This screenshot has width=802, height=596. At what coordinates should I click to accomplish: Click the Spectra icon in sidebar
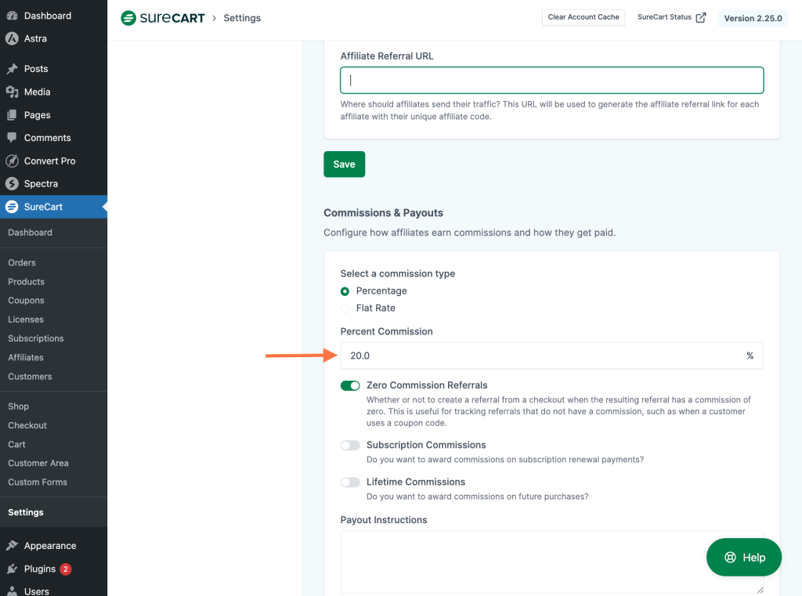coord(12,184)
